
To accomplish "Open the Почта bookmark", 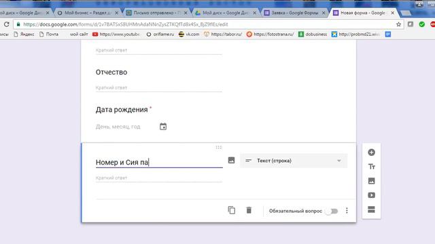I will (x=49, y=35).
